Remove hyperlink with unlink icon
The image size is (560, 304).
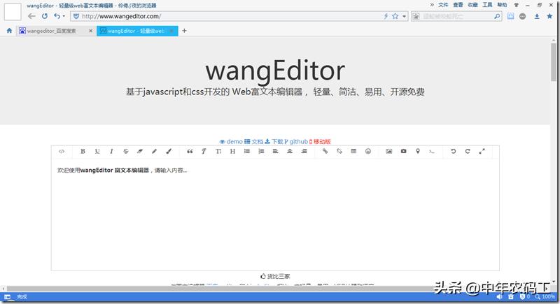(x=339, y=152)
